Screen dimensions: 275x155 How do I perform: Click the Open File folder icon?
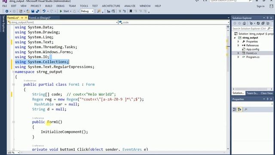28,11
